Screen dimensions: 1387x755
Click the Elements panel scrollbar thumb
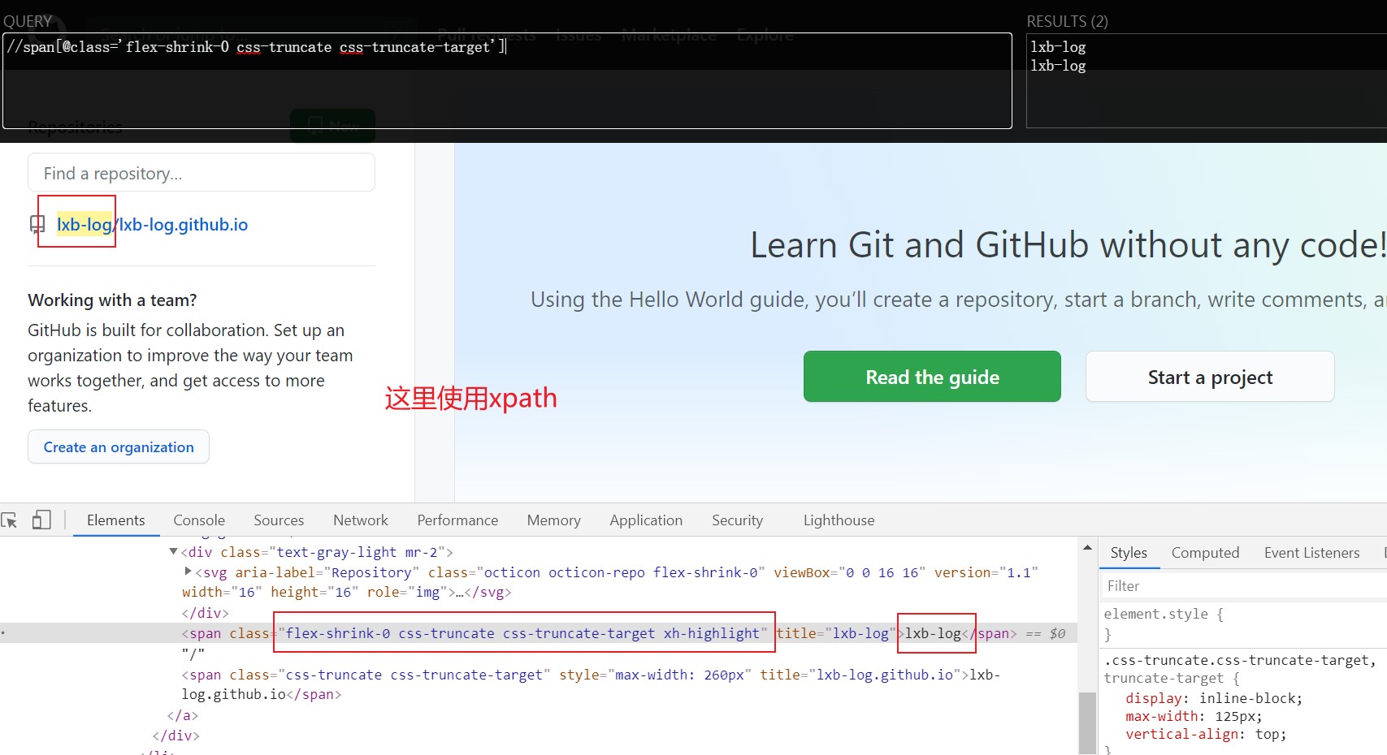[x=1087, y=723]
